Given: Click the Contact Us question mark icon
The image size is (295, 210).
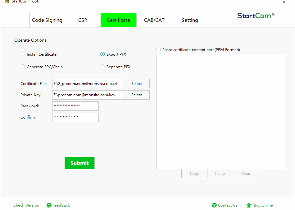Looking at the screenshot, I should click(214, 205).
